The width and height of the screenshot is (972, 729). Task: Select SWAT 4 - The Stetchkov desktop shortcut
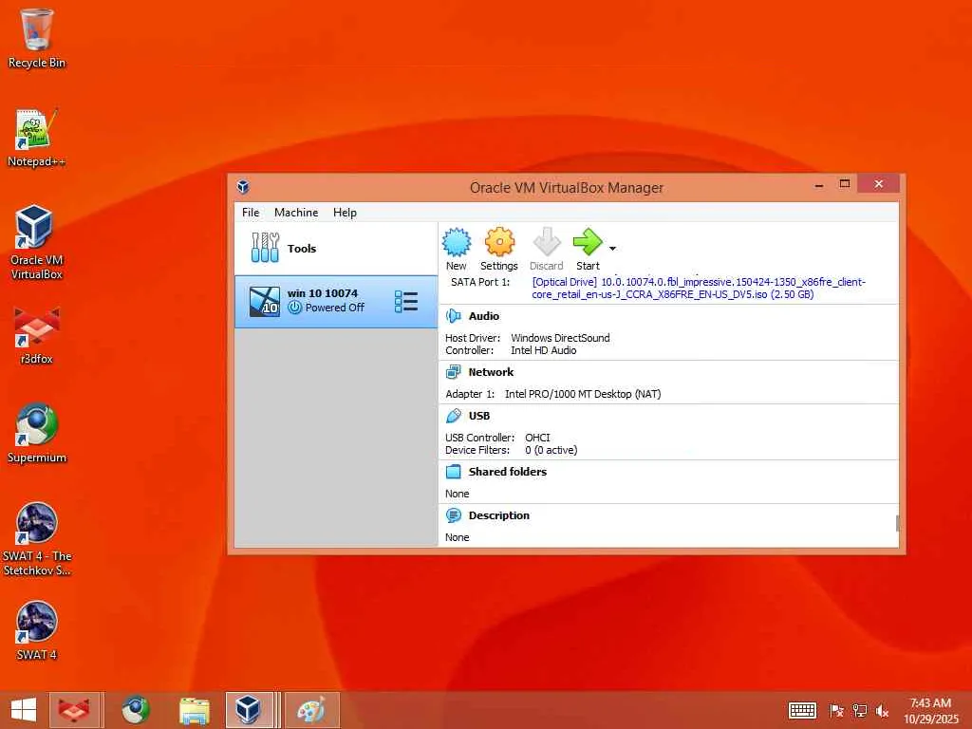(x=37, y=539)
